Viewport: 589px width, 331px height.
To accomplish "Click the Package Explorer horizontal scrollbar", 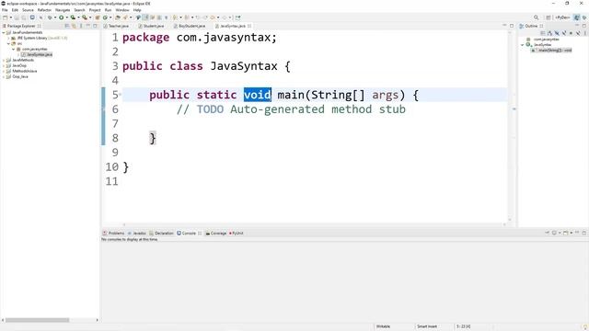I will point(37,320).
